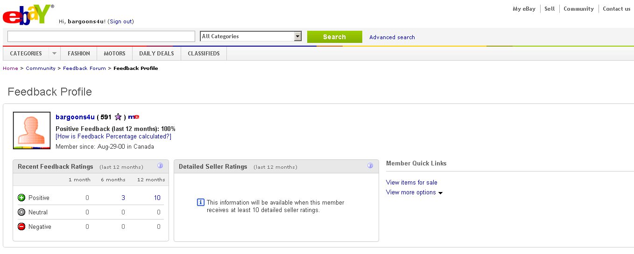Viewport: 634px width, 254px height.
Task: Open 6 months positive count 3
Action: click(123, 198)
